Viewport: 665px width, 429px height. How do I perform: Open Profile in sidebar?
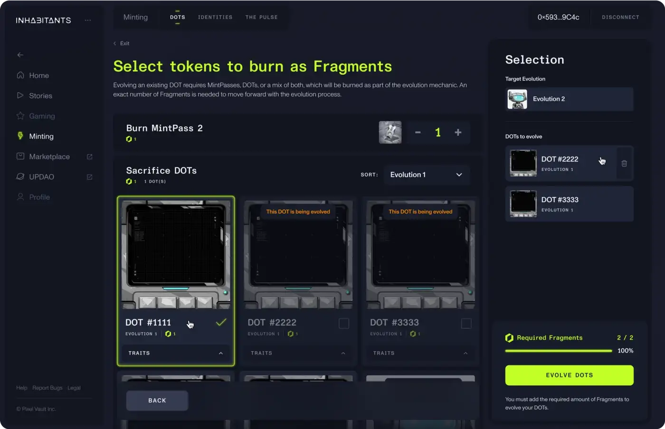click(39, 197)
